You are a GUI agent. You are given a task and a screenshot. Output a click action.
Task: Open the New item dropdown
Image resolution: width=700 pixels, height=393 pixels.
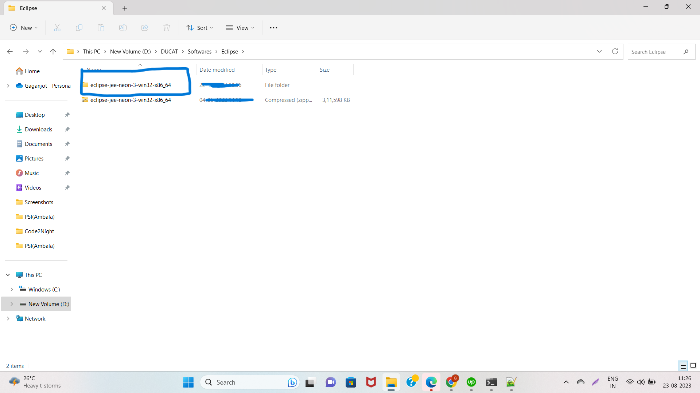(24, 28)
